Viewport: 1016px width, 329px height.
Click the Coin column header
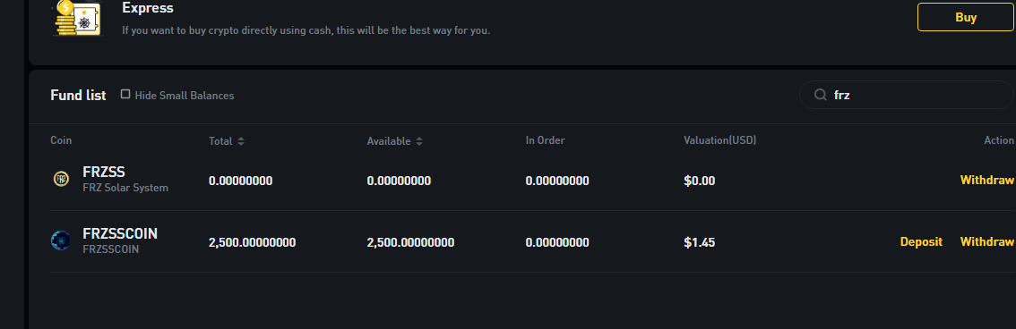pyautogui.click(x=61, y=140)
